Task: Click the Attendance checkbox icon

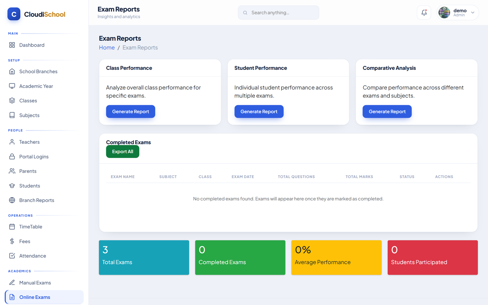Action: [12, 256]
